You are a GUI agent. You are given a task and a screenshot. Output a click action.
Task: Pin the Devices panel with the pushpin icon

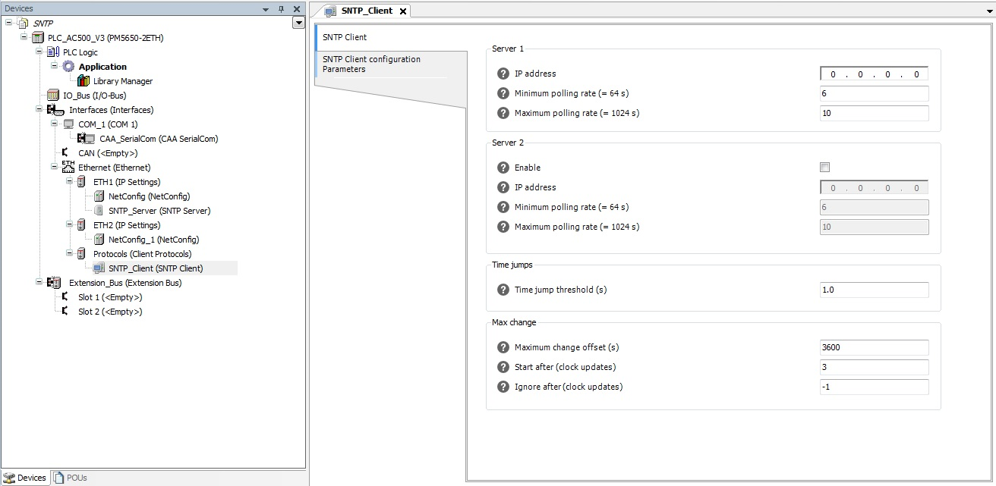point(280,8)
